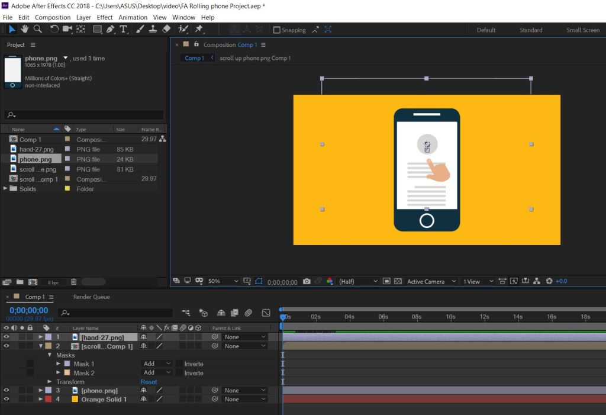The image size is (606, 415).
Task: Select the Clone Stamp tool
Action: tap(153, 29)
